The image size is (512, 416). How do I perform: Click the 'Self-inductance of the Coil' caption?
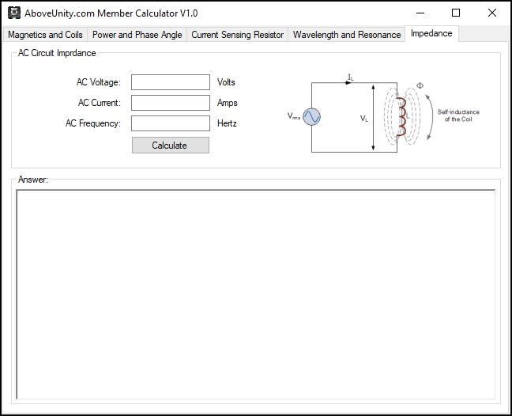click(x=458, y=115)
